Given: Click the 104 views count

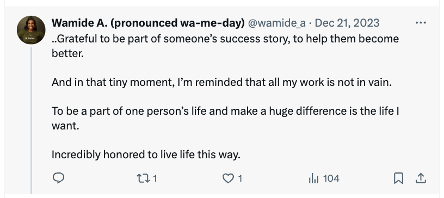Looking at the screenshot, I should coord(331,178).
